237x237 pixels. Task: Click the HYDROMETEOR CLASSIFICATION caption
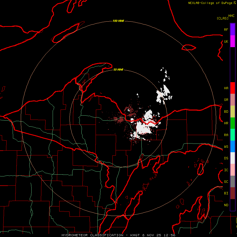coord(92,235)
